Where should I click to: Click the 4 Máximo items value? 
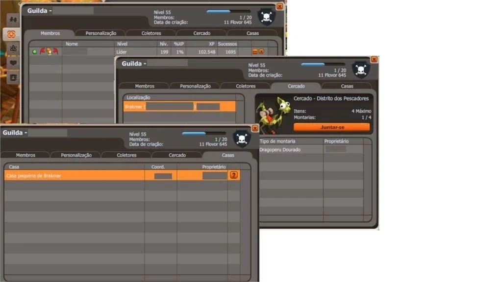361,111
